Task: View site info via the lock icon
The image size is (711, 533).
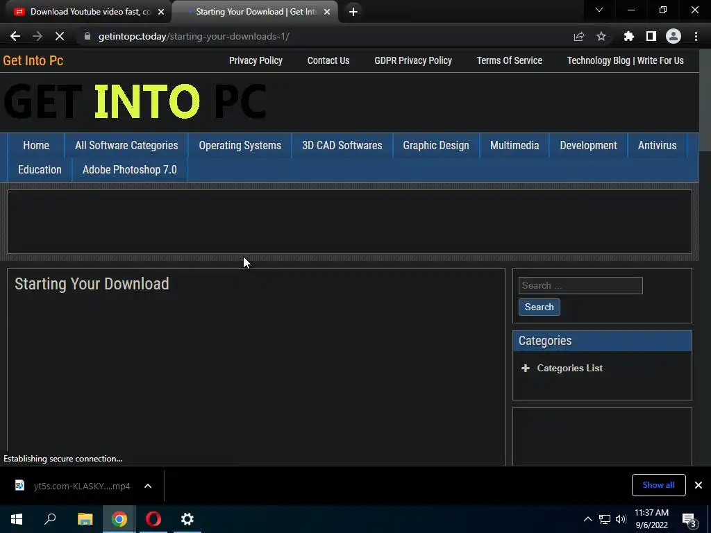Action: tap(87, 36)
